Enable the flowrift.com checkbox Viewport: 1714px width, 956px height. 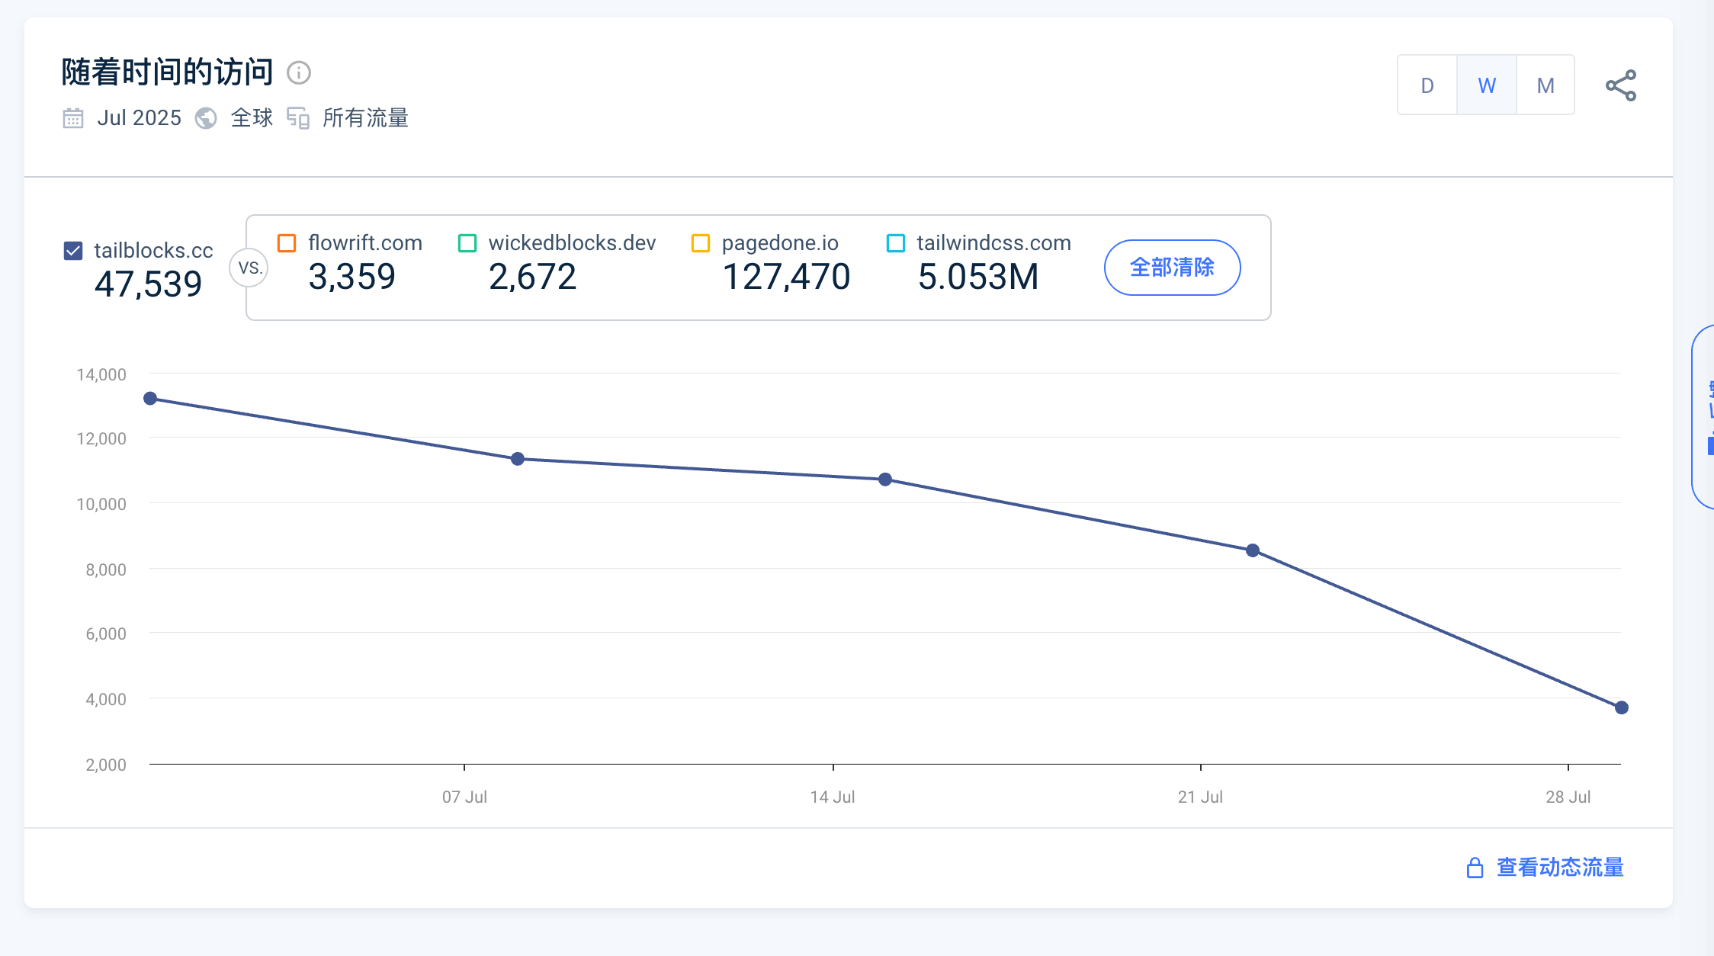(x=287, y=243)
